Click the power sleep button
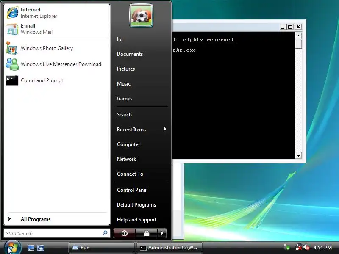 tap(124, 233)
